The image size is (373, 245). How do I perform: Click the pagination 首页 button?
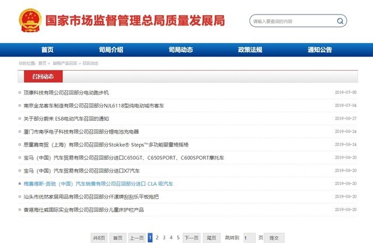[118, 237]
